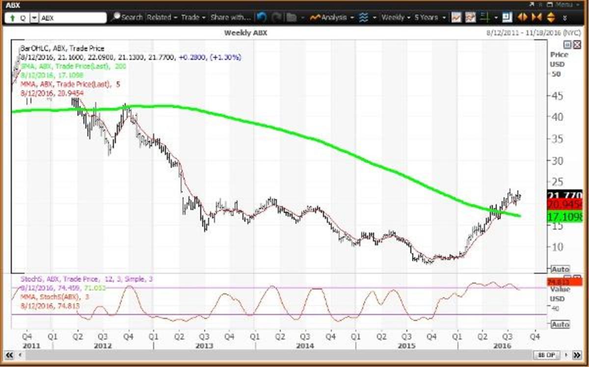Open the Weekly interval dropdown
Viewport: 589px width, 367px height.
pos(396,17)
